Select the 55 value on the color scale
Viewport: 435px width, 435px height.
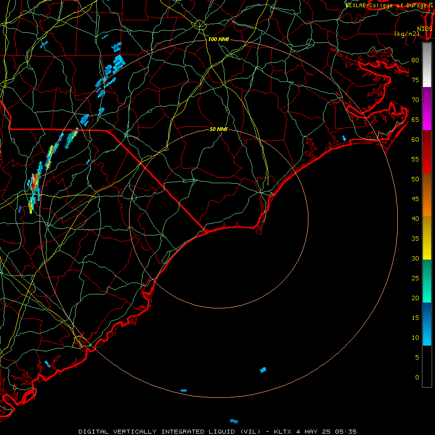pyautogui.click(x=415, y=159)
